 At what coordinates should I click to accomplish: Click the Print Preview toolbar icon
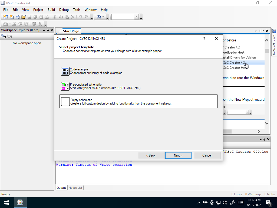point(47,17)
